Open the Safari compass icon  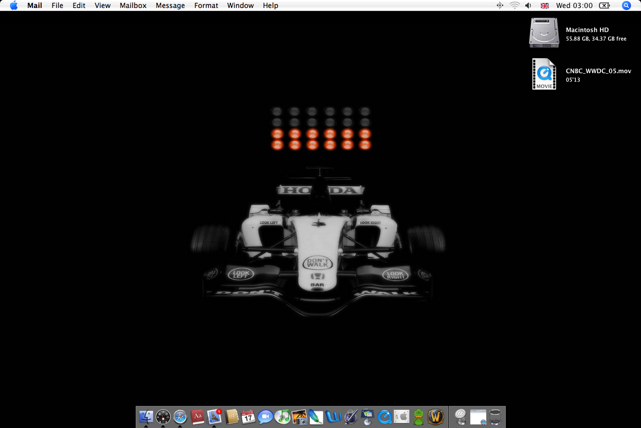click(180, 416)
